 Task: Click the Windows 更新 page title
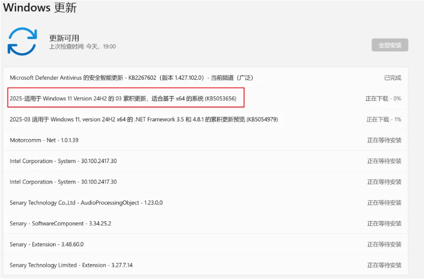[40, 7]
